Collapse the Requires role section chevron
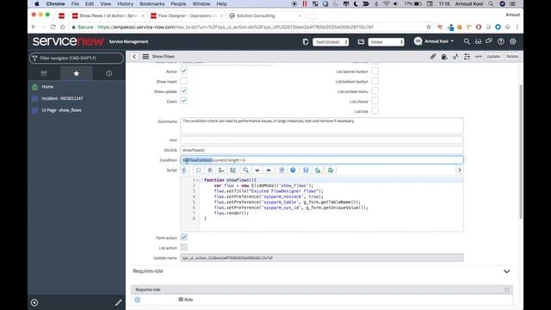 click(507, 271)
